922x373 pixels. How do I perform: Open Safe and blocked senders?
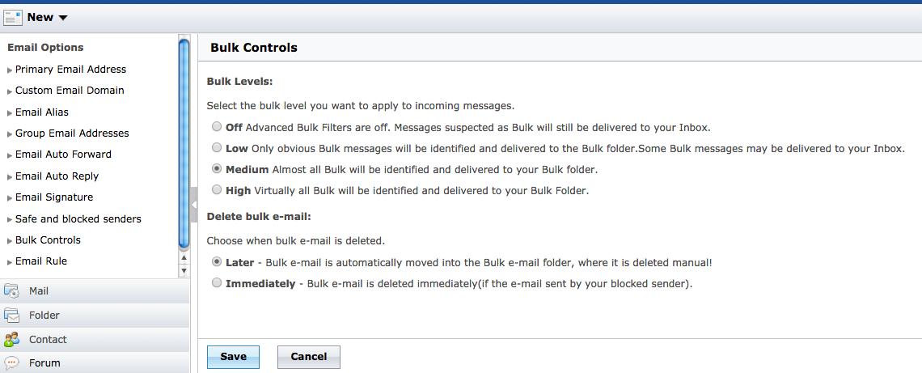(x=78, y=218)
